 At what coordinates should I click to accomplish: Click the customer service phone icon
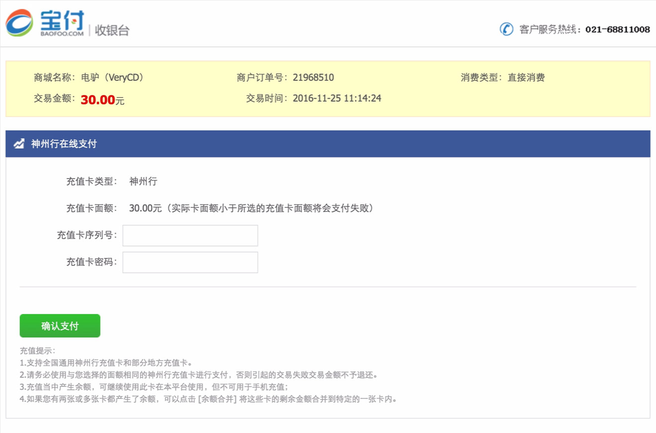pos(506,30)
